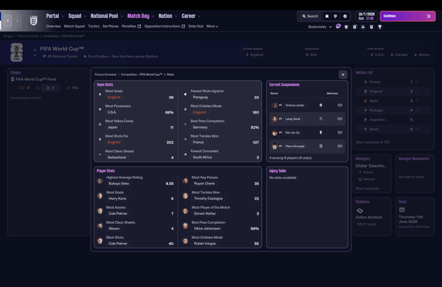
Task: Click Competition - FIFA World Cup in the popup breadcrumb
Action: point(141,75)
